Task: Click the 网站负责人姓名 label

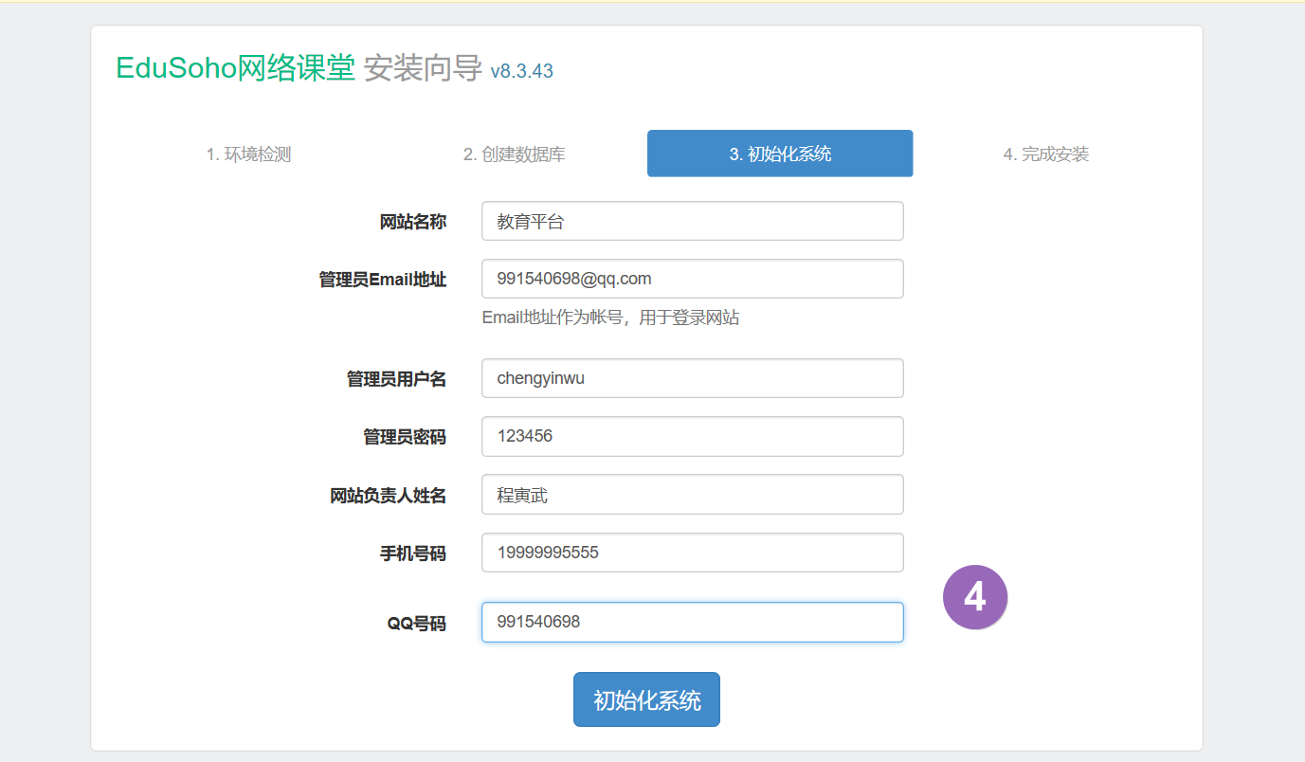Action: (388, 496)
